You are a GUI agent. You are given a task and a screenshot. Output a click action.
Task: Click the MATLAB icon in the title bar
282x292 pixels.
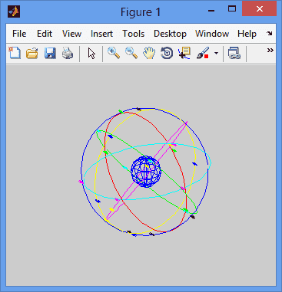14,11
